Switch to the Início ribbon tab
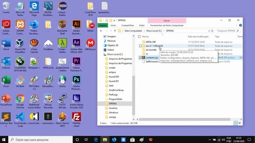 click(113, 25)
